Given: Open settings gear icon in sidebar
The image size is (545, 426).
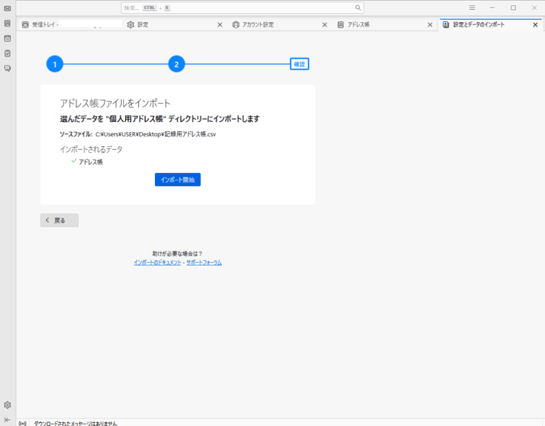Looking at the screenshot, I should [x=7, y=405].
